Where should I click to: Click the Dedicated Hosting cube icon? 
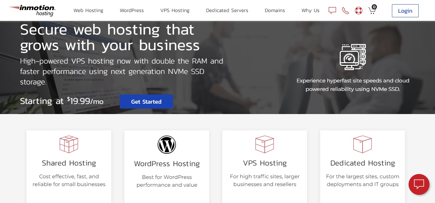pyautogui.click(x=363, y=144)
